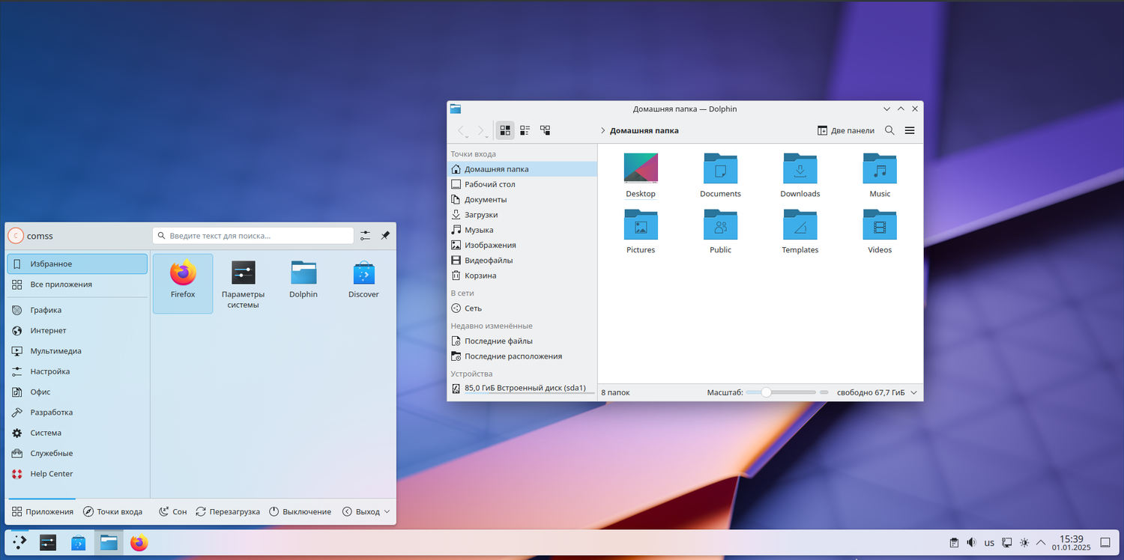Open Видеофайлы in the places sidebar
This screenshot has width=1124, height=560.
click(522, 261)
